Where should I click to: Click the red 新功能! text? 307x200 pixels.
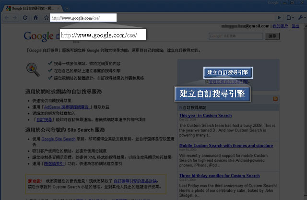tap(35, 181)
